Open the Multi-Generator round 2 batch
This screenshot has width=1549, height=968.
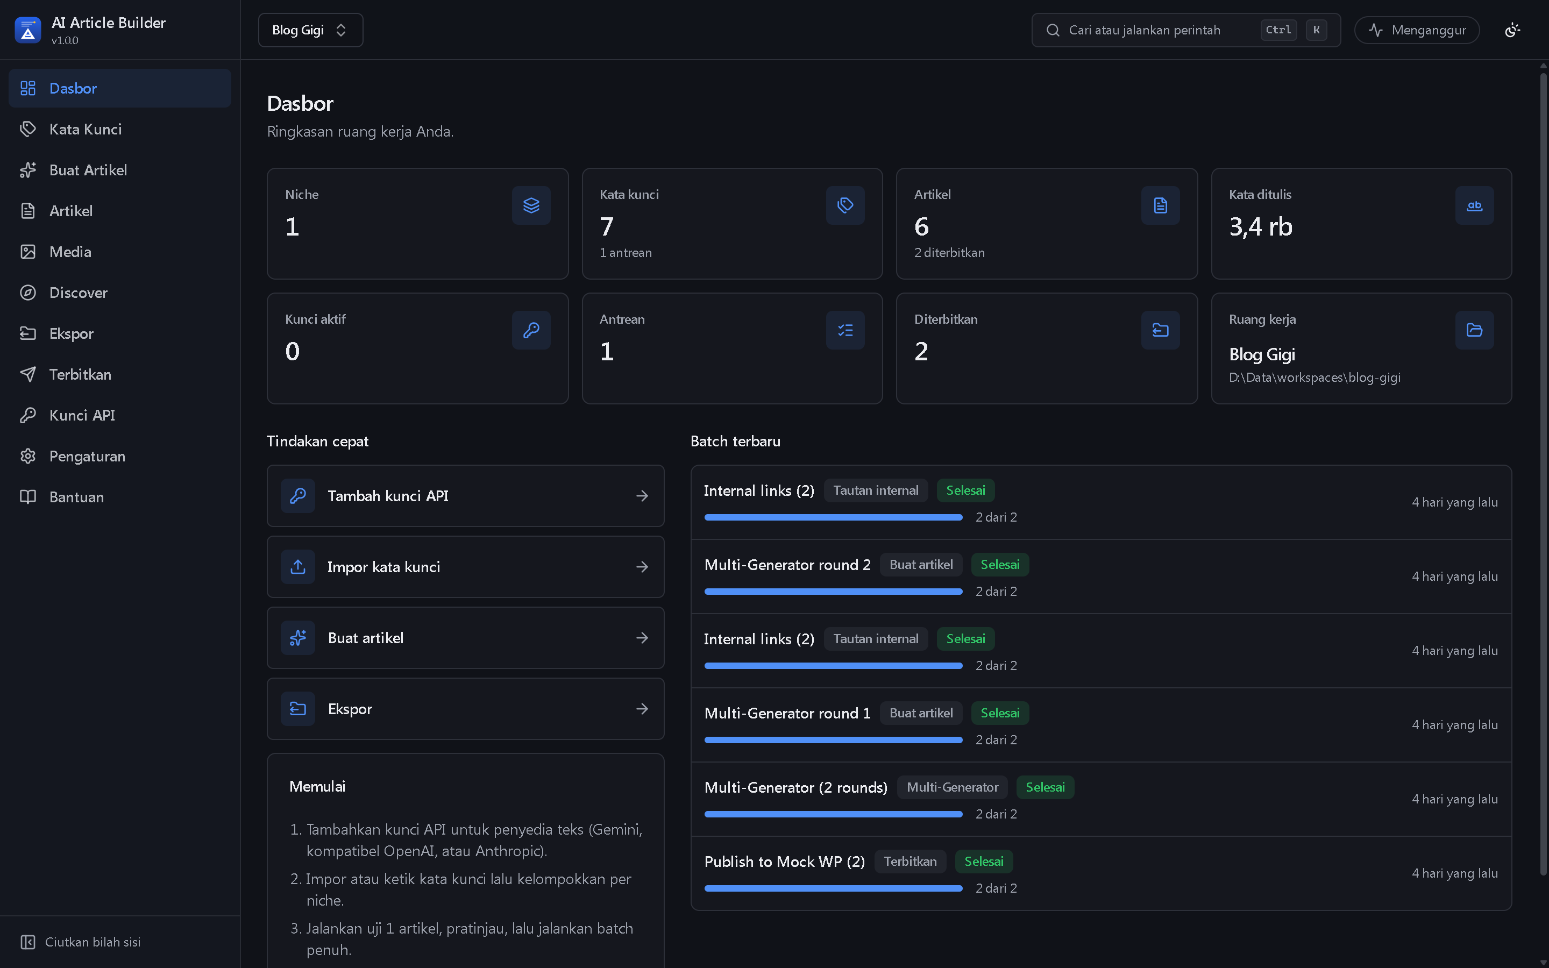tap(1101, 577)
